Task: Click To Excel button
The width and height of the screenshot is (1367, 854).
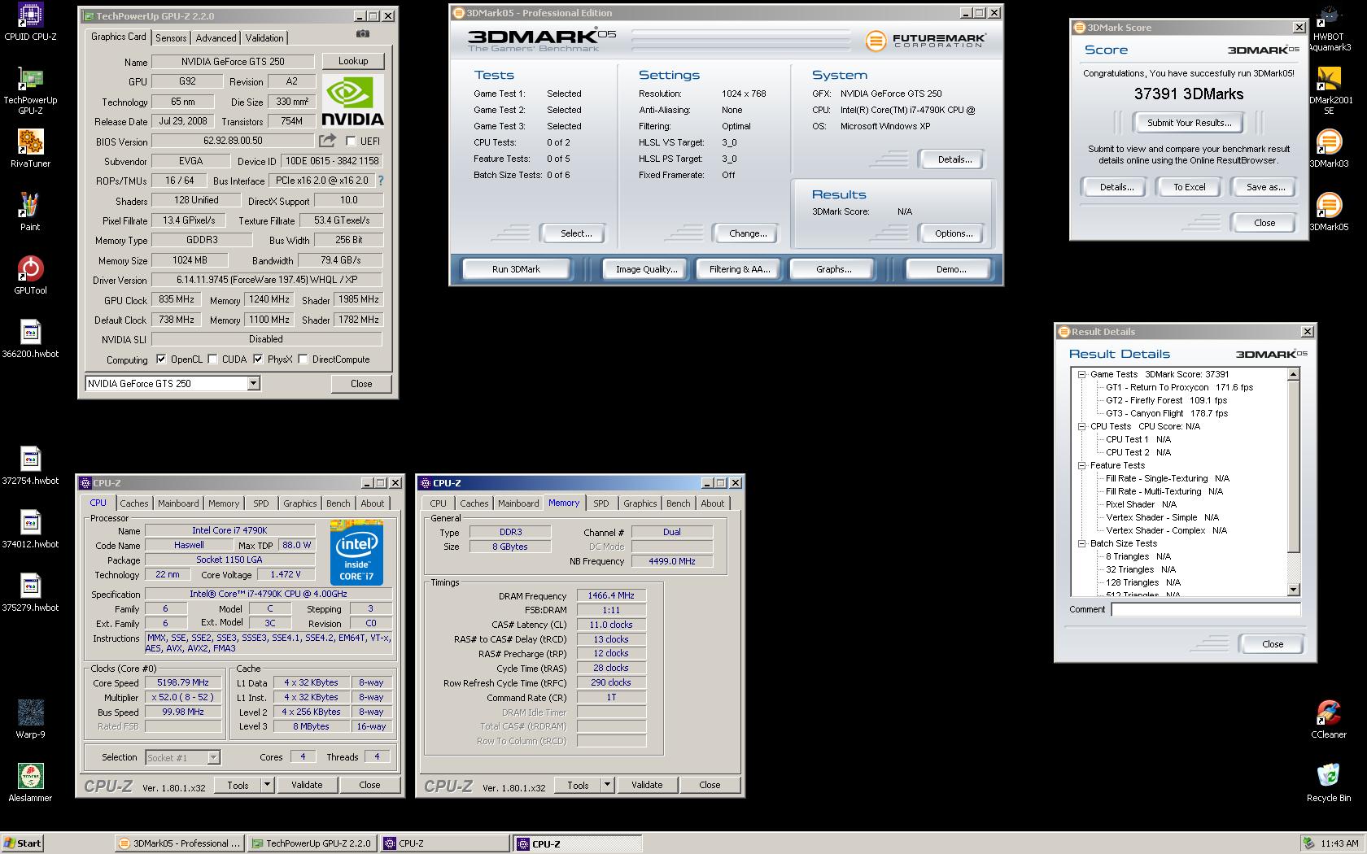Action: point(1189,187)
